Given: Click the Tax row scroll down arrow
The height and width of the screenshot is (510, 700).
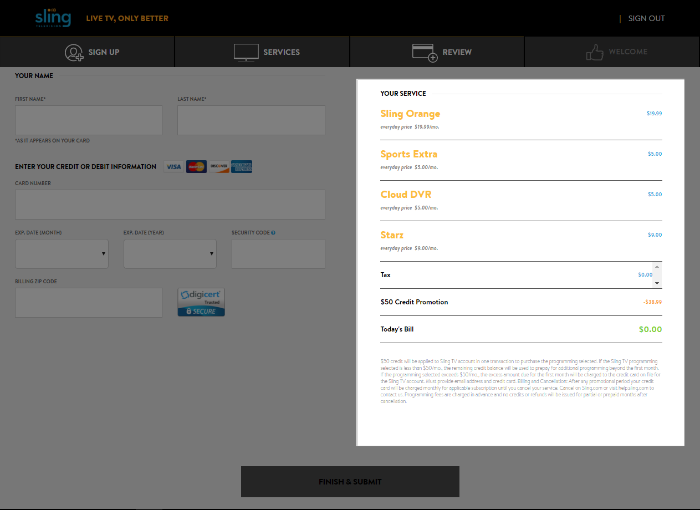Looking at the screenshot, I should 657,283.
